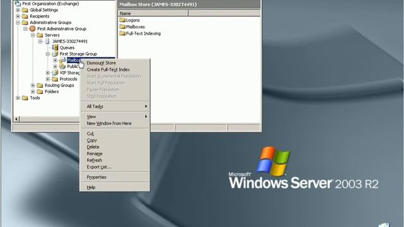Open the All Tasks submenu
Screen dimensions: 404x227
(x=115, y=107)
